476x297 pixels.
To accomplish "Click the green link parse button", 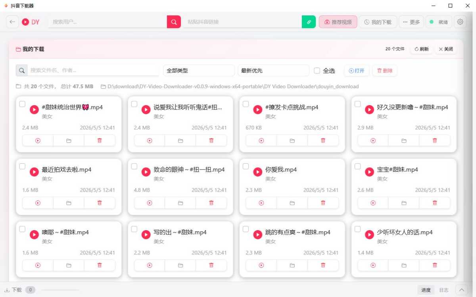I will click(x=309, y=22).
